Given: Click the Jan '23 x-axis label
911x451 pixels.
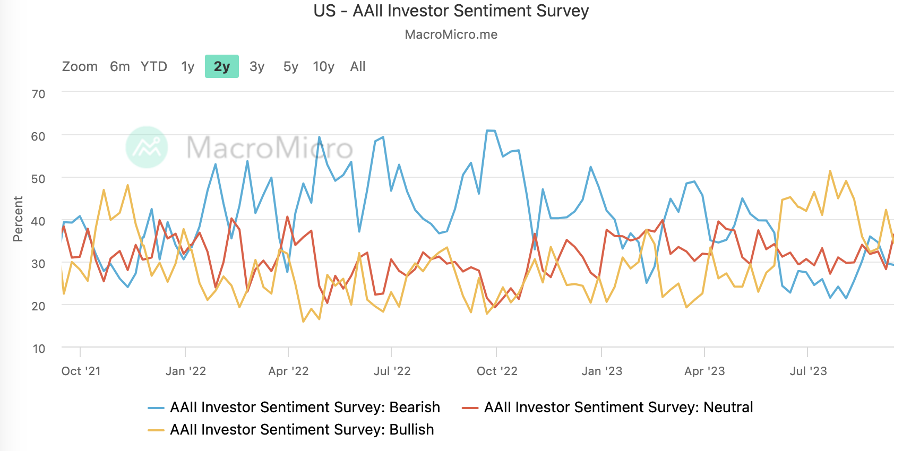Looking at the screenshot, I should (601, 371).
